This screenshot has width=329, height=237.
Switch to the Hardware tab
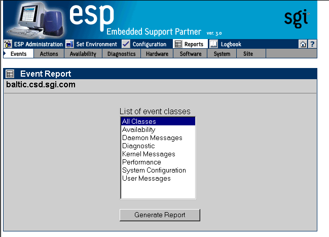[x=157, y=54]
